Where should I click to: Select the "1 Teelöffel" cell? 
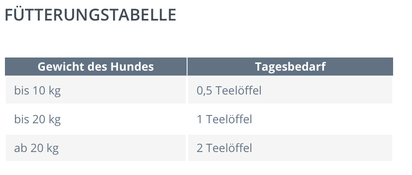290,119
